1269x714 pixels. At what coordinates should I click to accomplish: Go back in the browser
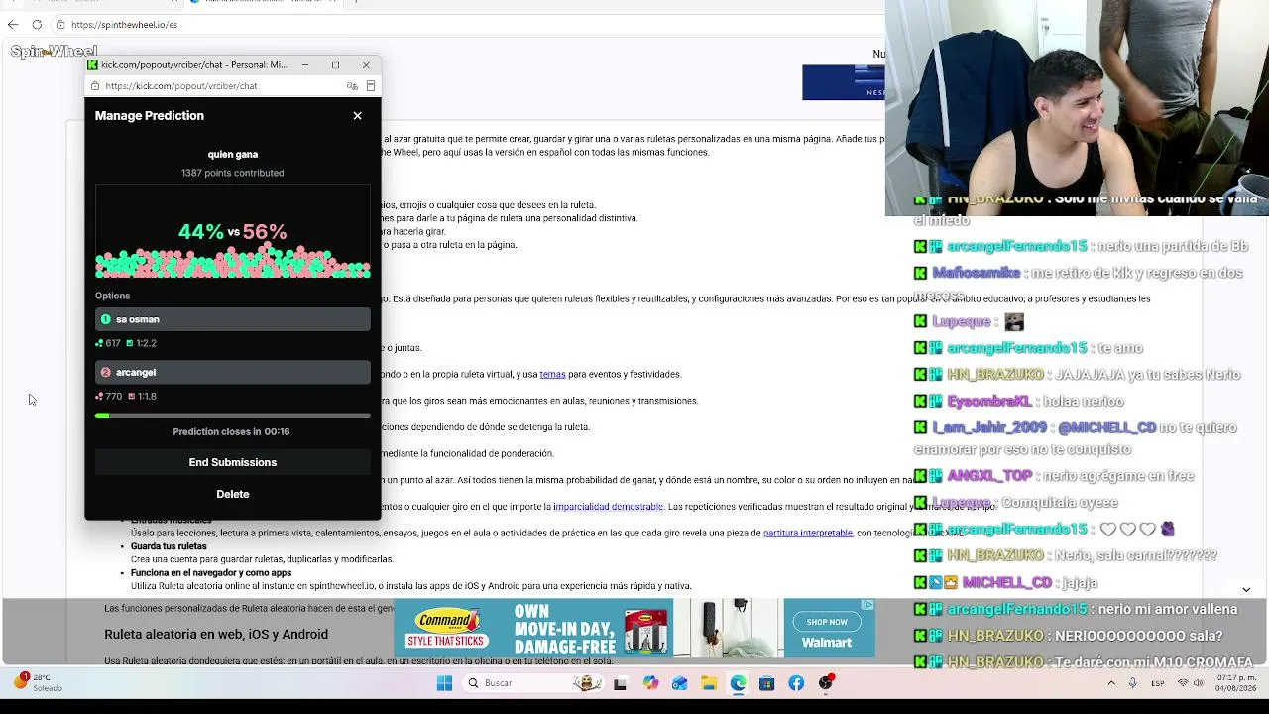click(13, 25)
